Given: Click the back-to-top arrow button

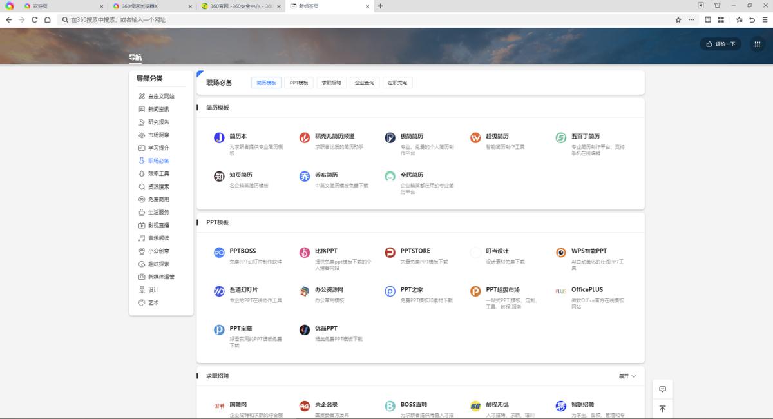Looking at the screenshot, I should 662,409.
